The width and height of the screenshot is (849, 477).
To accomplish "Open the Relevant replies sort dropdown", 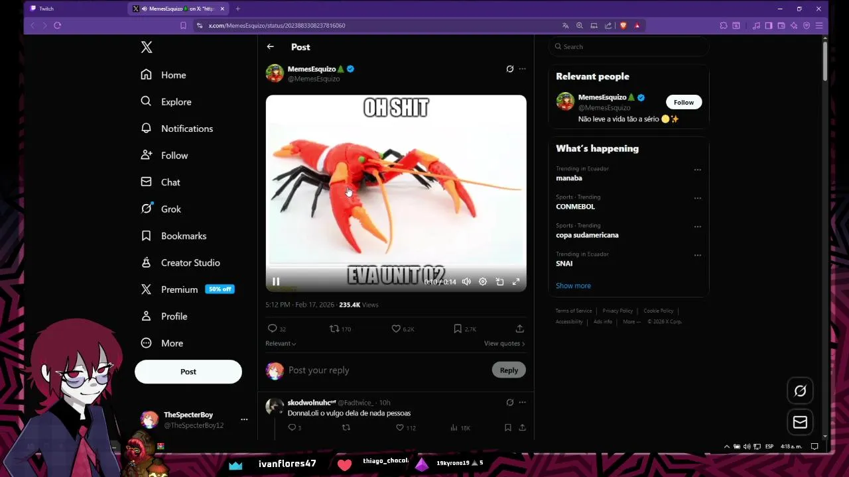I will click(x=281, y=343).
